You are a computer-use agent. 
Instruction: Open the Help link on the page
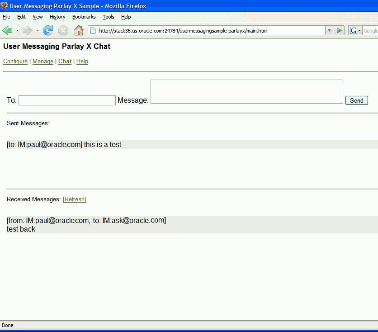82,62
